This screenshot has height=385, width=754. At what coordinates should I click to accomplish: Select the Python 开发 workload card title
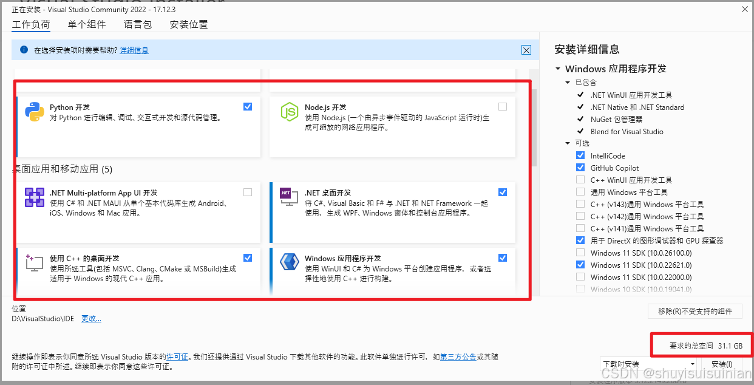(x=70, y=107)
